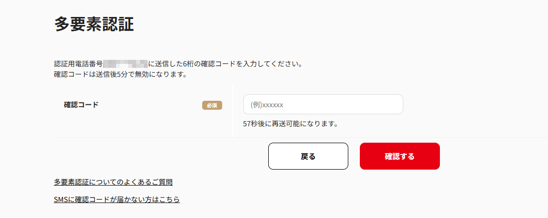Click the 認証用電話番号 text in the instructions
Viewport: 548px width, 218px height.
click(x=79, y=64)
